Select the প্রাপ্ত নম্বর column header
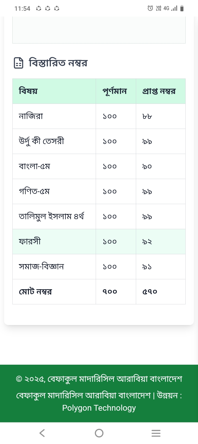Screen dimensions: 198x444 click(x=159, y=91)
